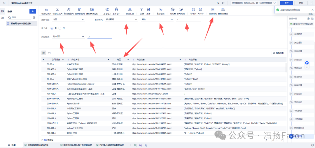
Task: Open the 堆积柱形图-学历与工作经验情况 tab
Action: (76, 145)
